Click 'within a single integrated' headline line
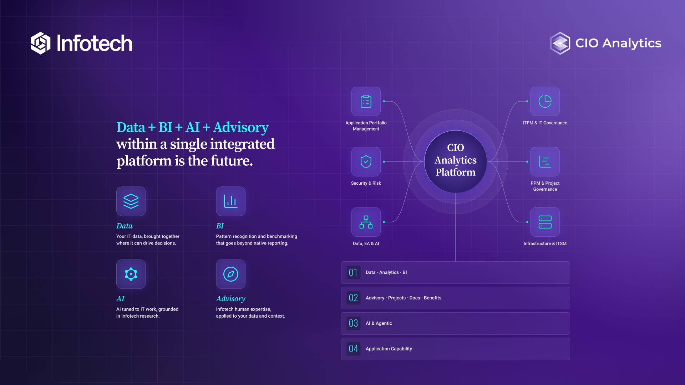The image size is (685, 385). [x=196, y=144]
